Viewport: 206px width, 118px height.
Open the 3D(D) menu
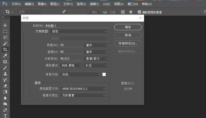pyautogui.click(x=106, y=4)
